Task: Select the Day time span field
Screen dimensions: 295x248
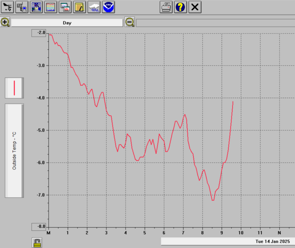Action: 67,23
